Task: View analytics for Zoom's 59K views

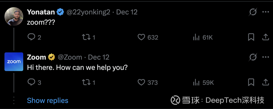Action: pyautogui.click(x=196, y=82)
